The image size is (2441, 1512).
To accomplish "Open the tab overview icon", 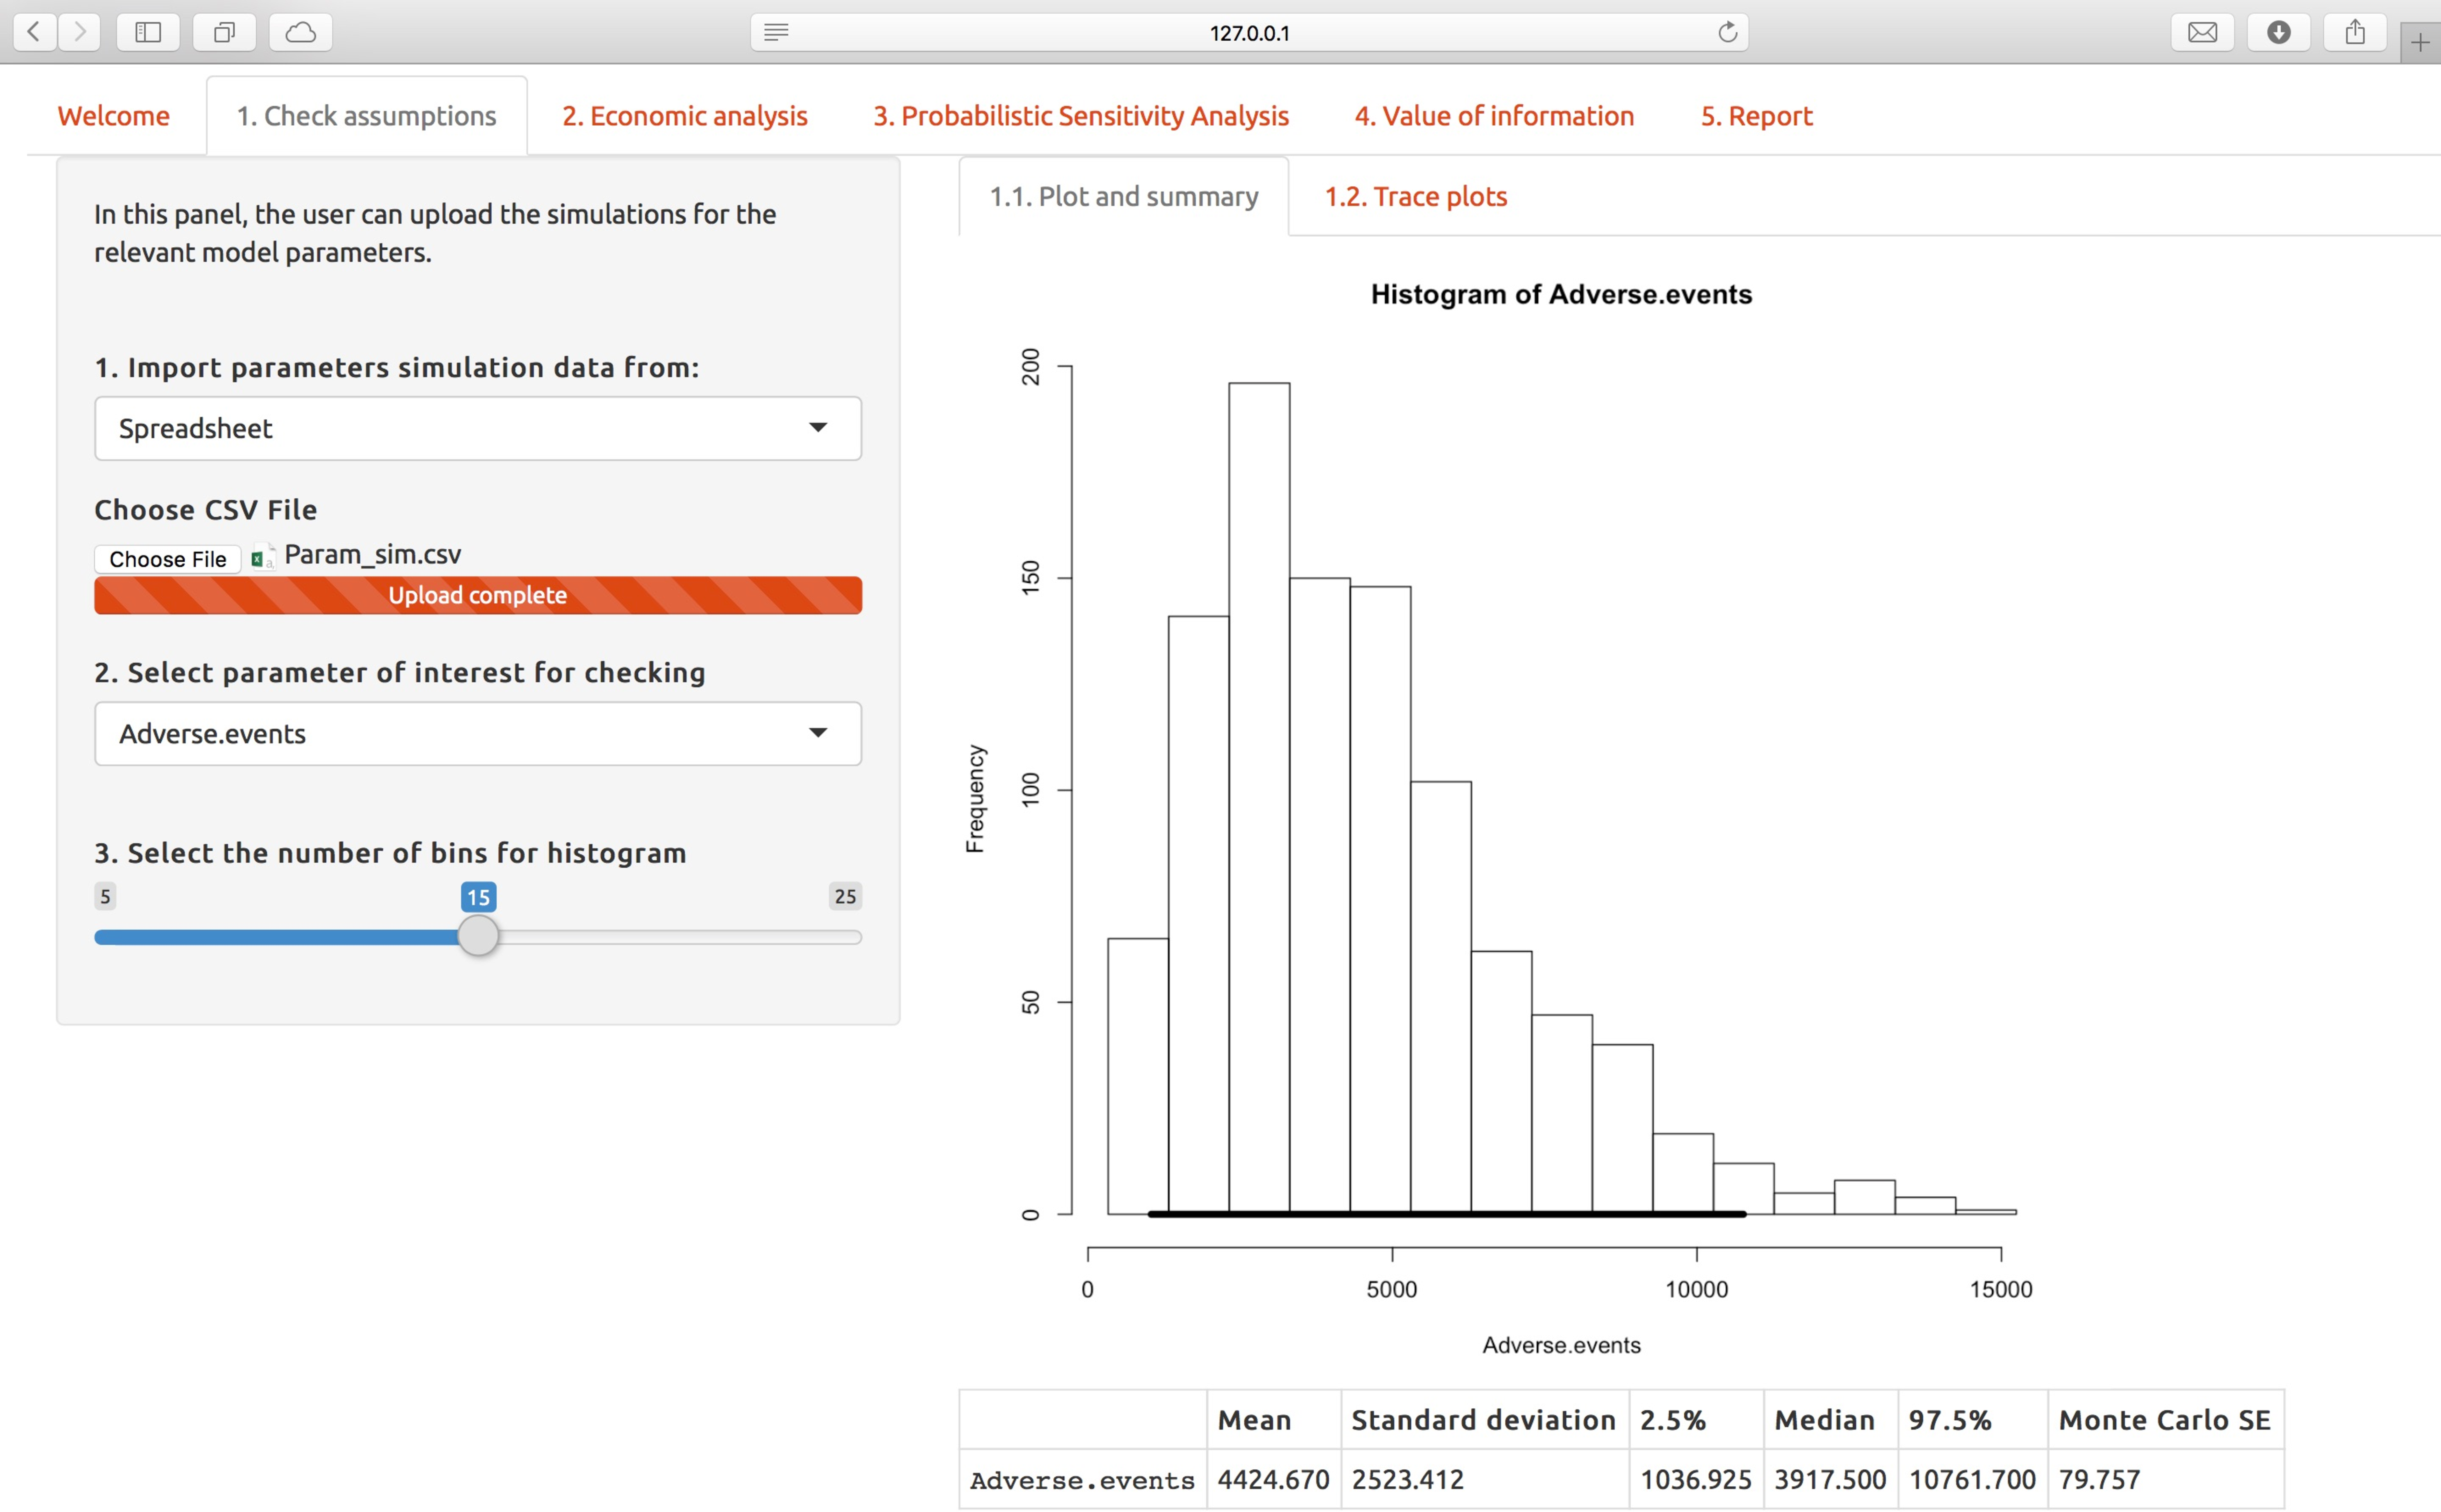I will pos(224,32).
